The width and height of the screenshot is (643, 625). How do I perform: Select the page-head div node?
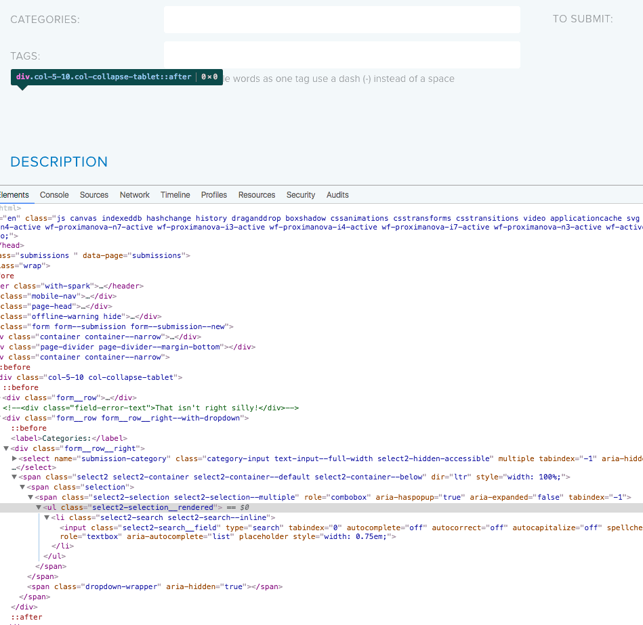tap(56, 307)
